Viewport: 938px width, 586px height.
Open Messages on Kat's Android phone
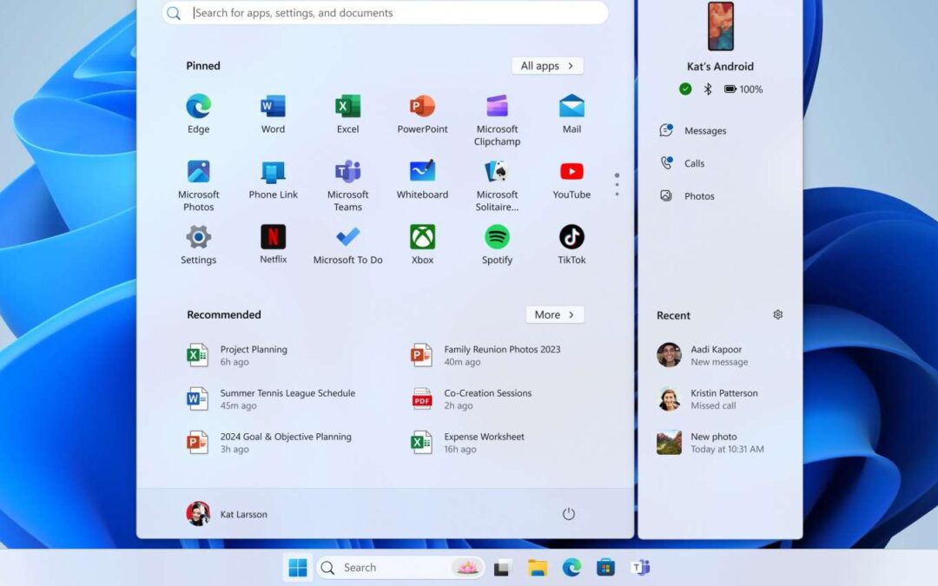click(693, 130)
